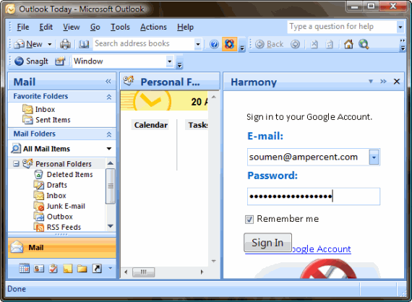Collapse the Personal Folders tree node

point(16,164)
